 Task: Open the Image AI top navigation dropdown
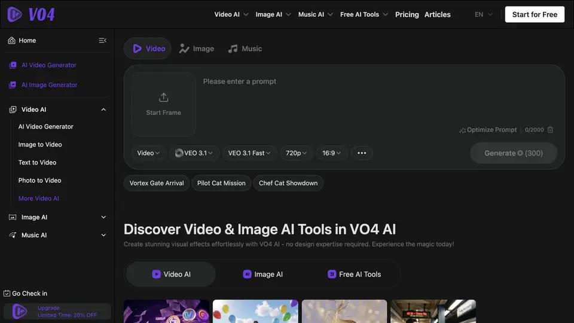coord(273,14)
